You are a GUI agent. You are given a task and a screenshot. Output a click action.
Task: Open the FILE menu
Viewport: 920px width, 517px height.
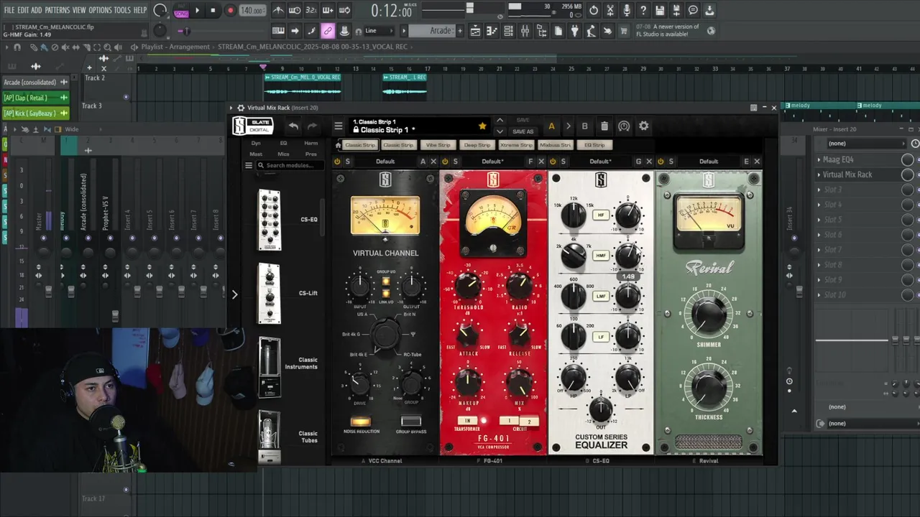[x=9, y=10]
